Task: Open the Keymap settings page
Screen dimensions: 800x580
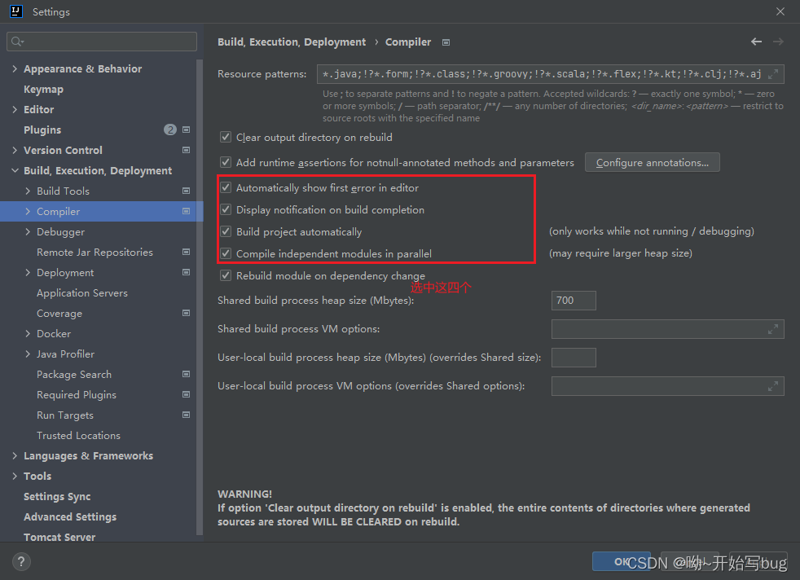Action: [43, 90]
